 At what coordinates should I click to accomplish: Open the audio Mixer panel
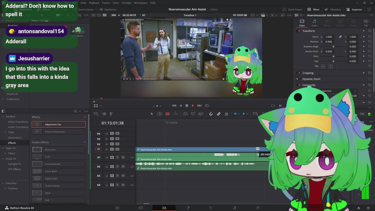click(x=313, y=9)
